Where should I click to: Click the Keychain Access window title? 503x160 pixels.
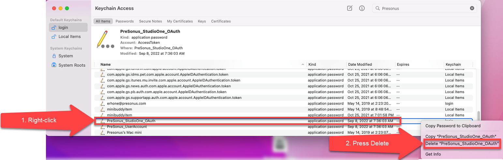(114, 8)
